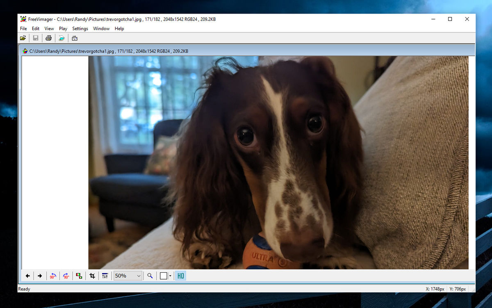Rotate image 90° clockwise
492x308 pixels.
point(66,276)
